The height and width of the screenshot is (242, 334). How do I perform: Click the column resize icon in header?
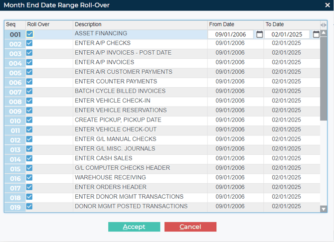324,25
